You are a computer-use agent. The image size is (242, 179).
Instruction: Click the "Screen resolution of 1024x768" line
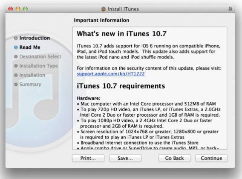pyautogui.click(x=148, y=132)
